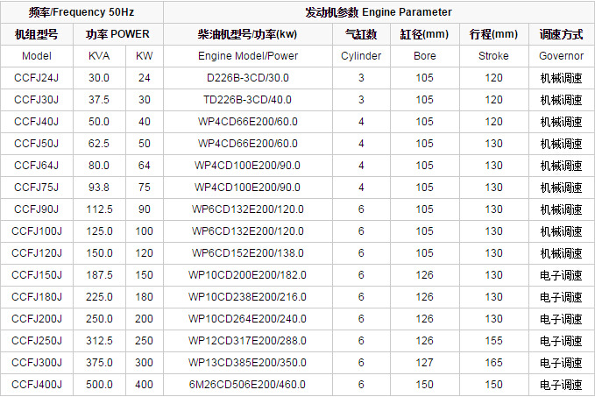The image size is (595, 397).
Task: Click WP6CD132E200/120.0 in CCFJ90J row
Action: [248, 209]
